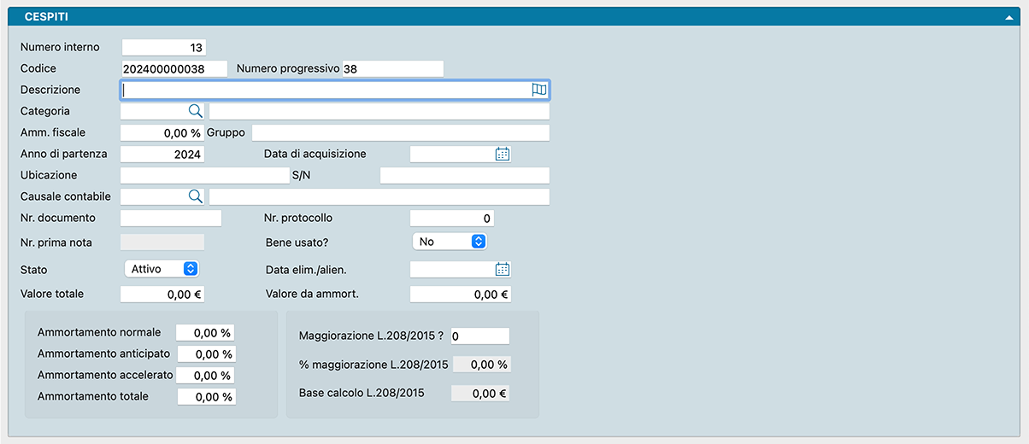Open the Causale contabile search magnifier
Image resolution: width=1029 pixels, height=444 pixels.
195,196
